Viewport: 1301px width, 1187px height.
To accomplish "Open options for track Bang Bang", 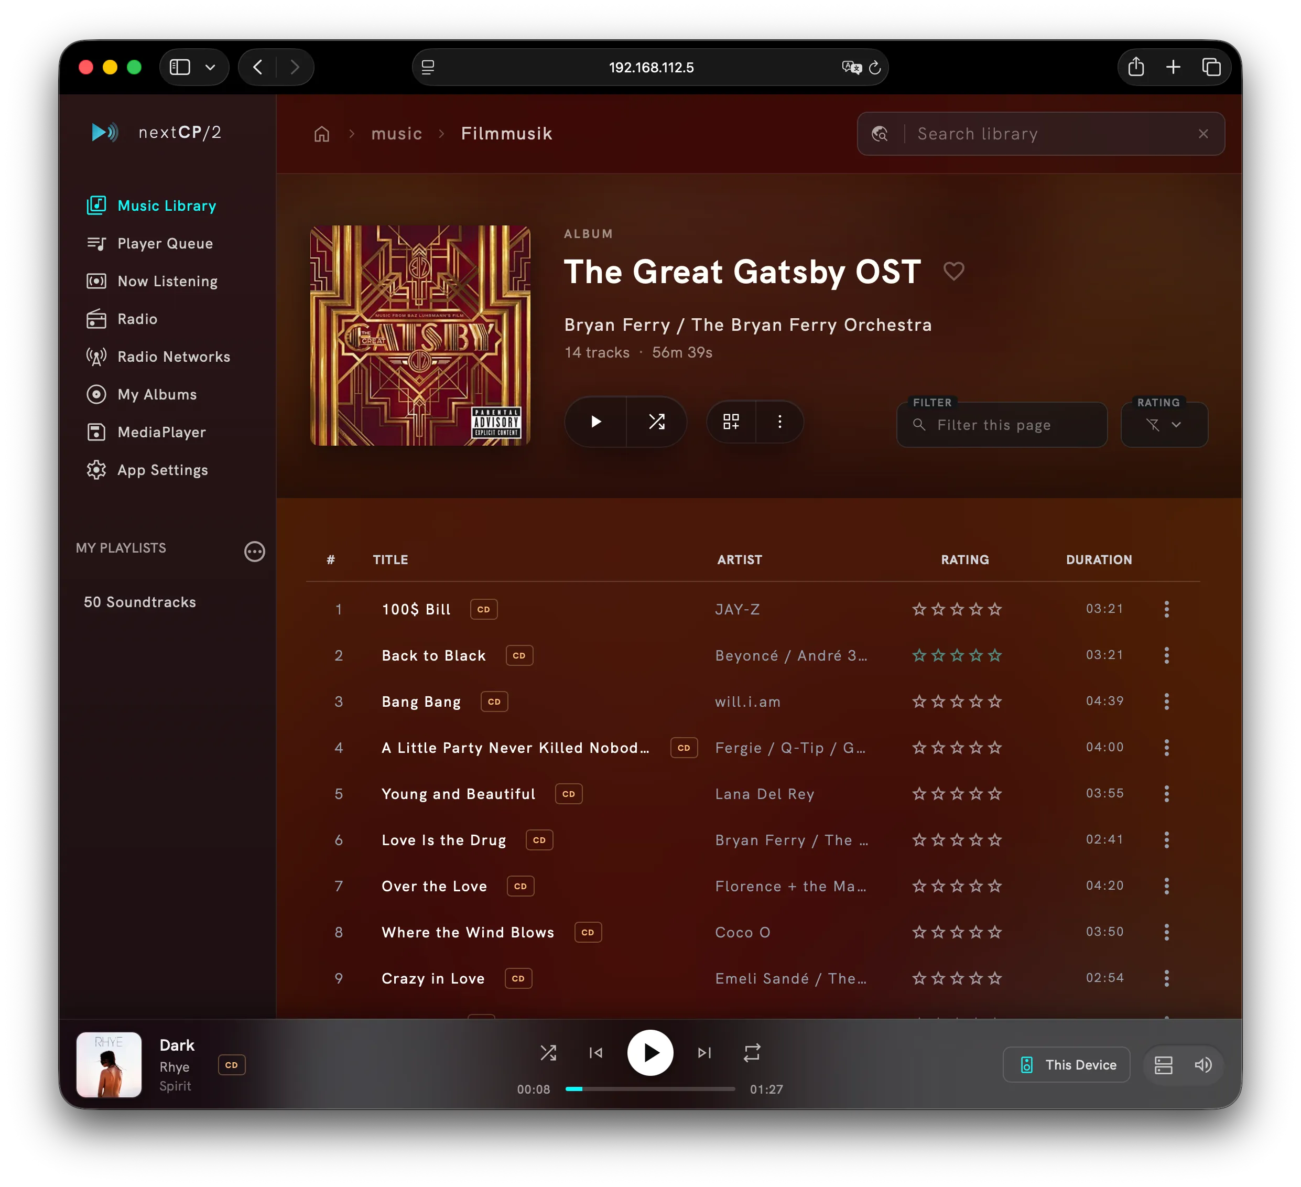I will pyautogui.click(x=1166, y=701).
